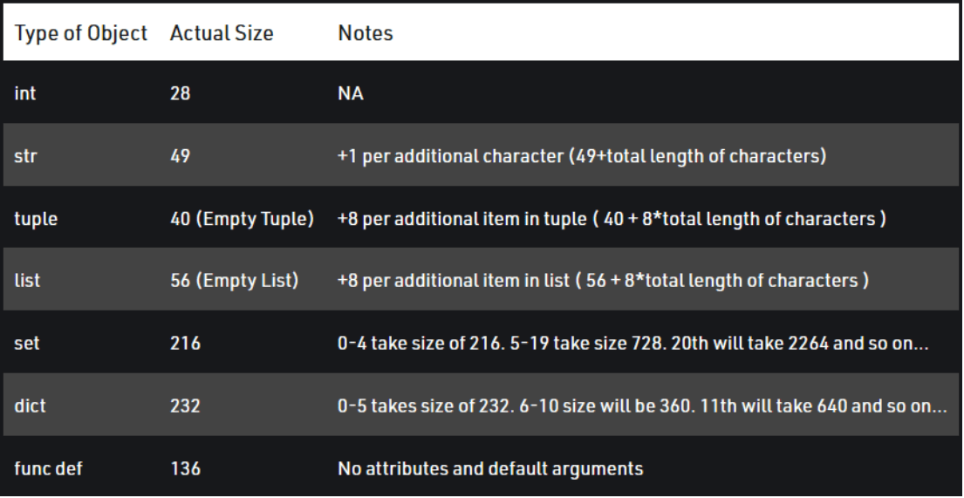Click the "func def" type cell
Screen dimensions: 964x498
[49, 469]
